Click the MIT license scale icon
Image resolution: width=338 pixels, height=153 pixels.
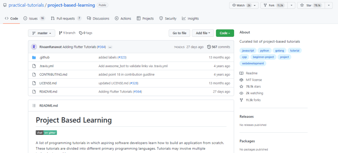click(241, 80)
